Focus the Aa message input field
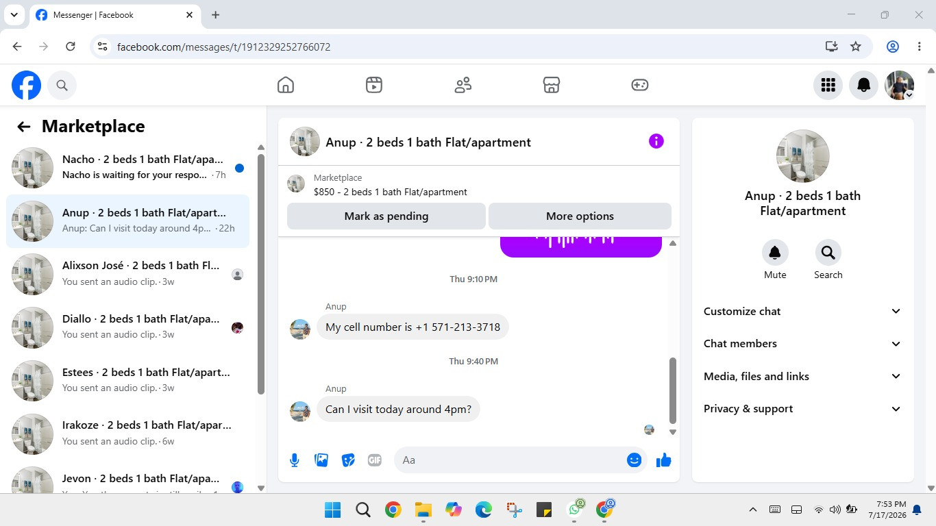Screen dimensions: 936x526 pyautogui.click(x=510, y=460)
